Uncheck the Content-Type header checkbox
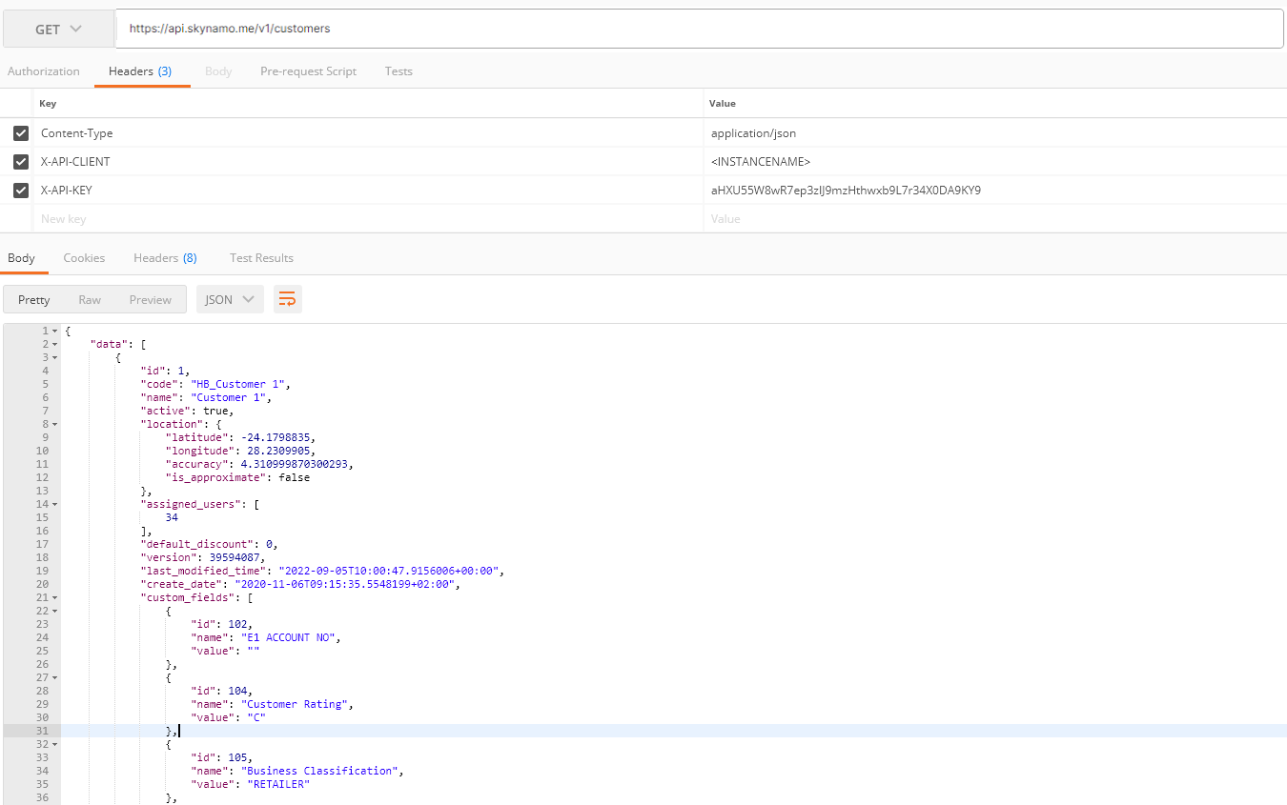 tap(21, 133)
